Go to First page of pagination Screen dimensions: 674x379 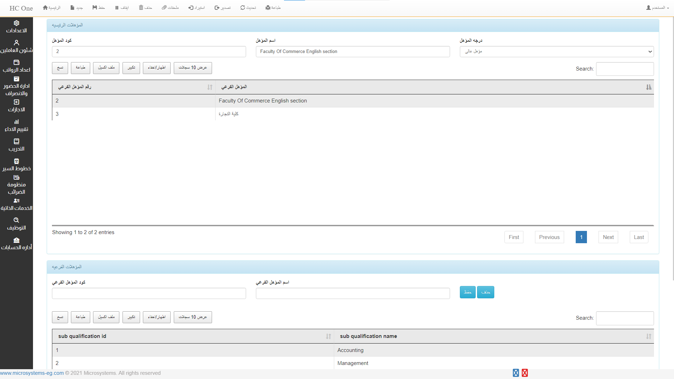tap(514, 237)
